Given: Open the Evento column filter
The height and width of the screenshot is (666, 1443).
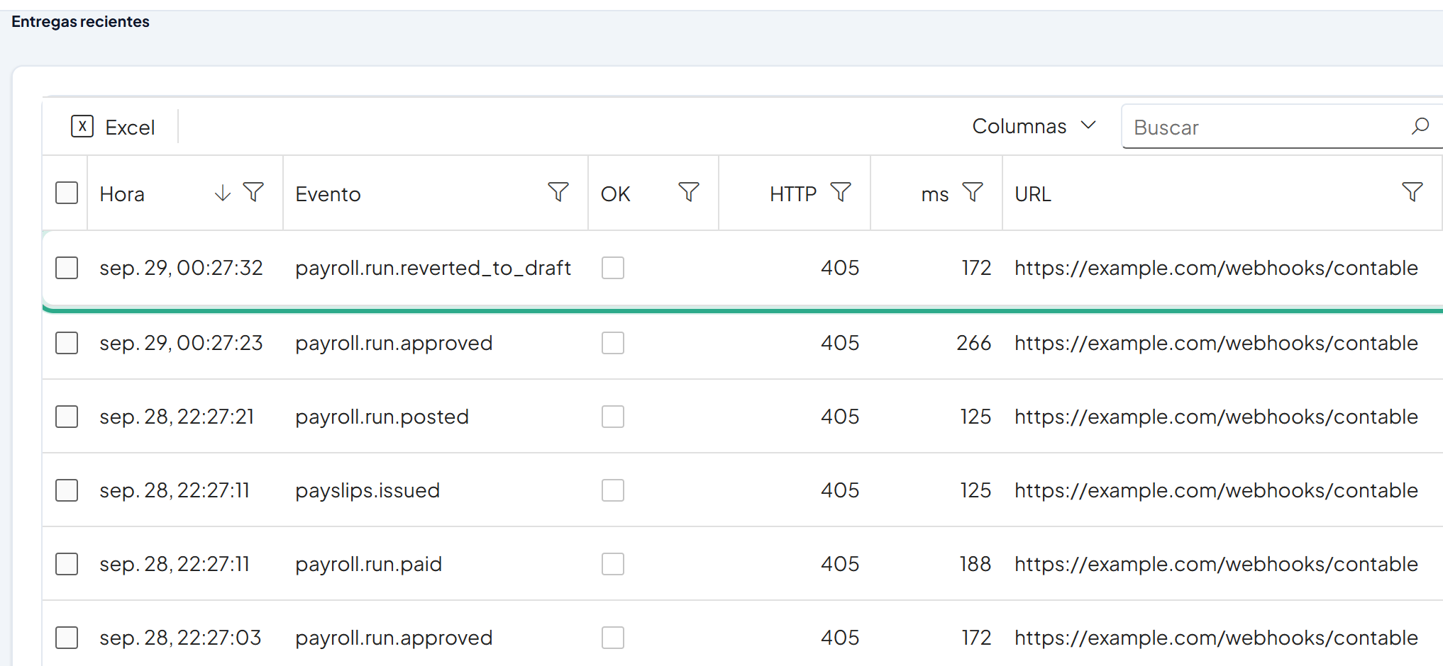Looking at the screenshot, I should click(x=558, y=192).
